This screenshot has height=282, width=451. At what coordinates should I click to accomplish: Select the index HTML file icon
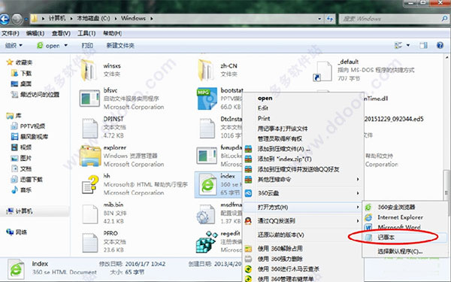[x=207, y=185]
